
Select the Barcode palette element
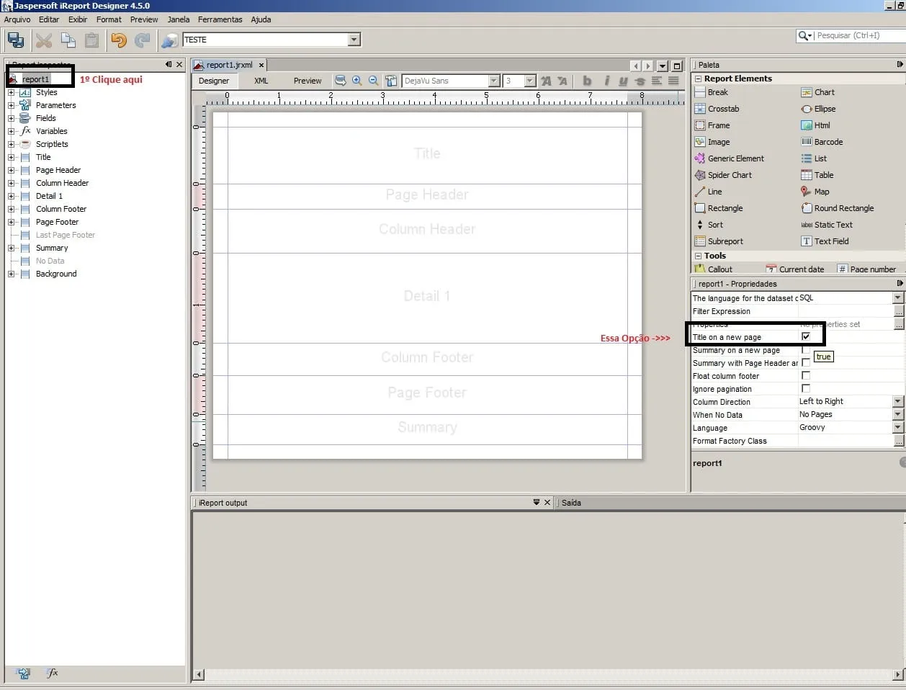point(822,142)
